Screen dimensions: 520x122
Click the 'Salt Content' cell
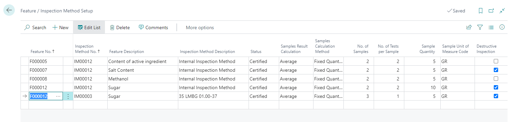(x=143, y=70)
